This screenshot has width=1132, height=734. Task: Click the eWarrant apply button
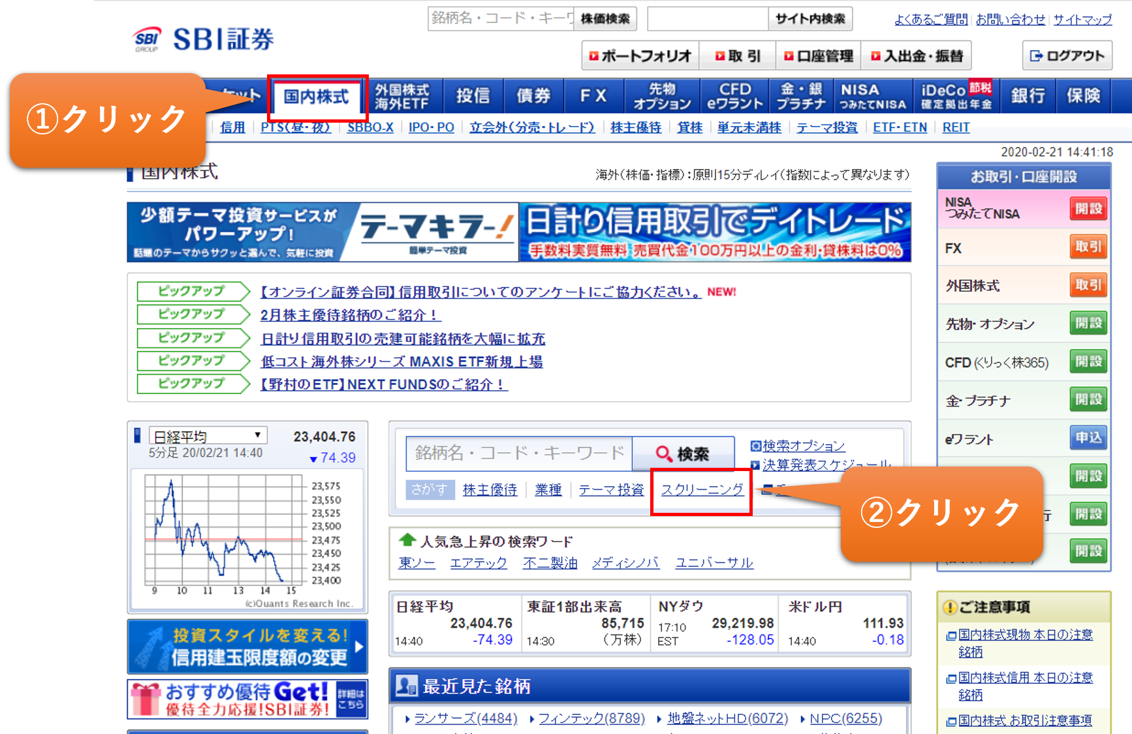(1088, 438)
